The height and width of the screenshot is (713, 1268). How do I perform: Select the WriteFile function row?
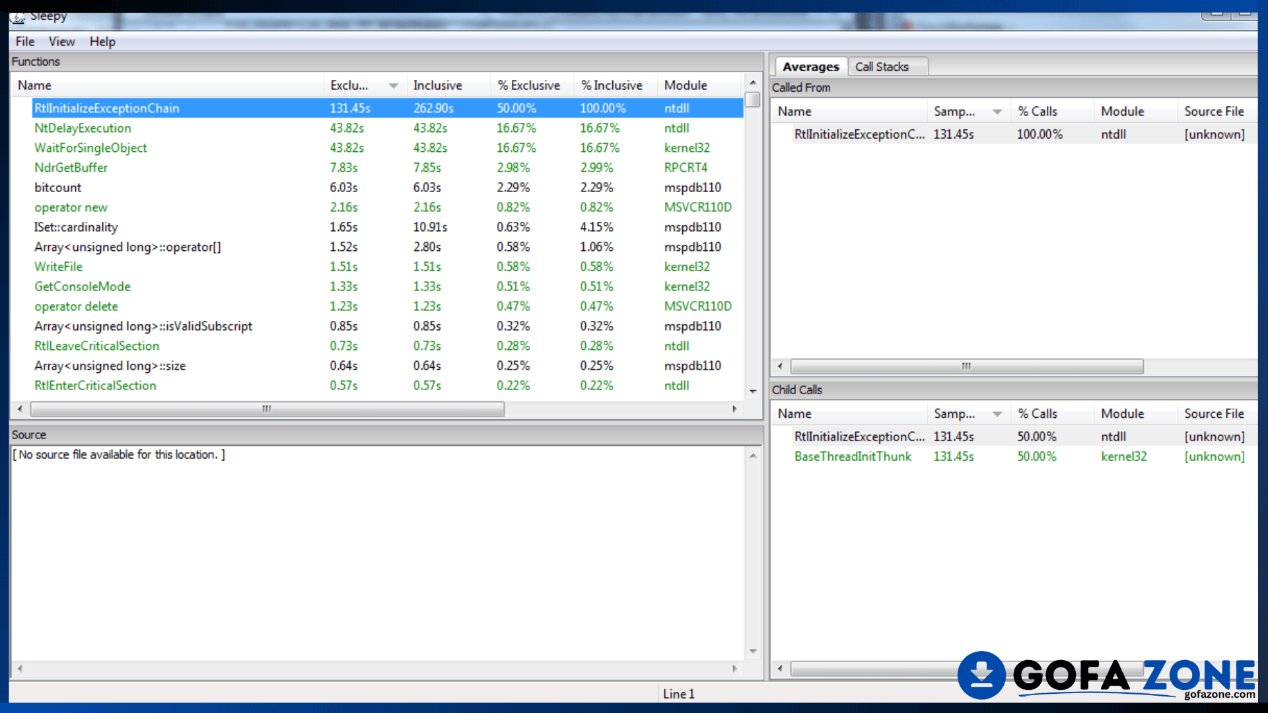pos(387,267)
